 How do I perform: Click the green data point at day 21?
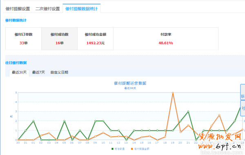pyautogui.click(x=188, y=111)
